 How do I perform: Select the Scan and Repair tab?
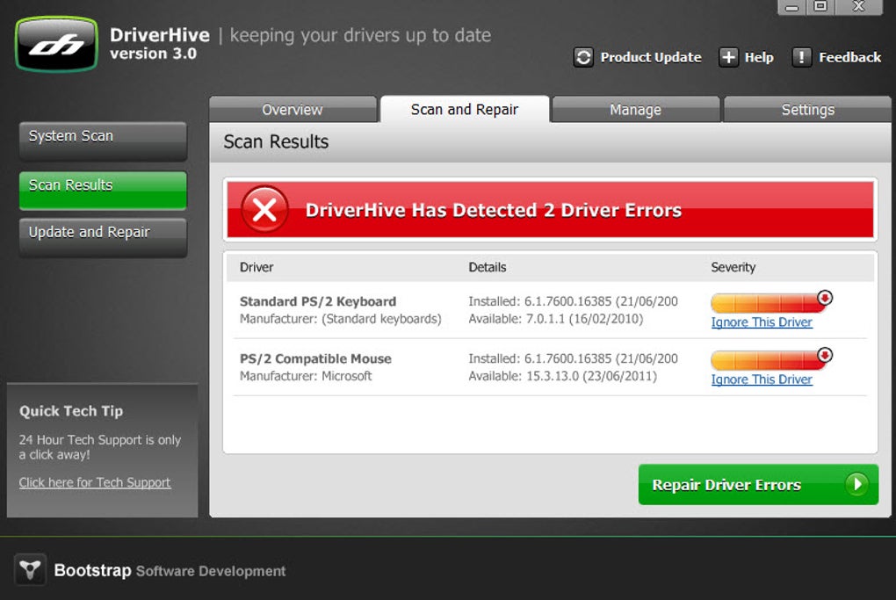coord(465,109)
